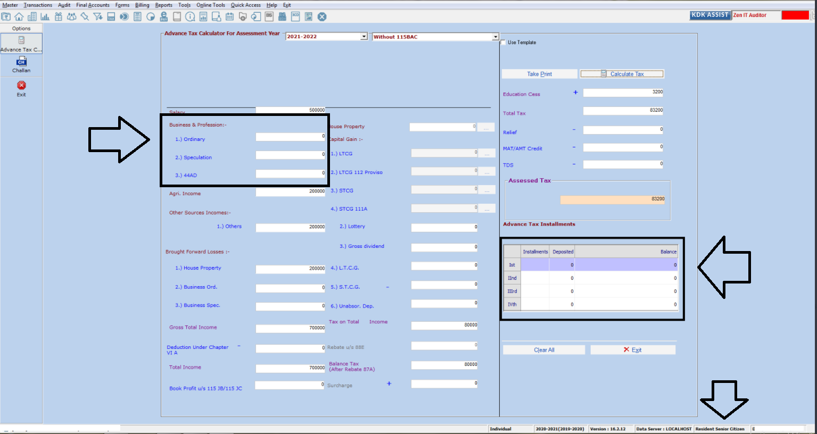Click the Relief amount field
The width and height of the screenshot is (817, 434).
[623, 130]
